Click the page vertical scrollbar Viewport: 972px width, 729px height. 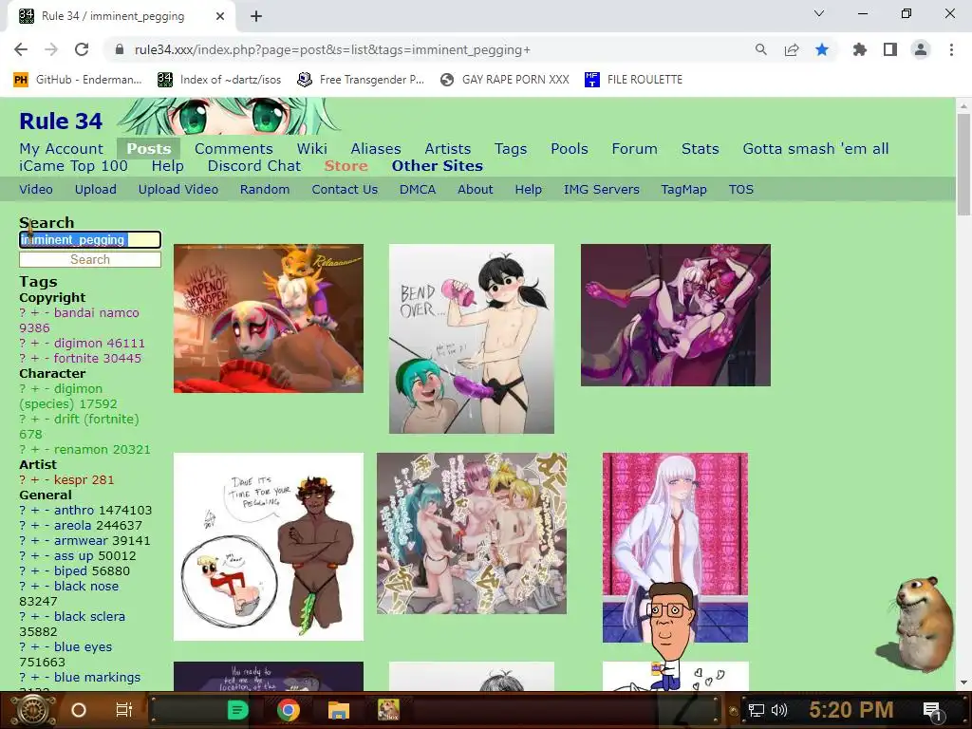963,165
